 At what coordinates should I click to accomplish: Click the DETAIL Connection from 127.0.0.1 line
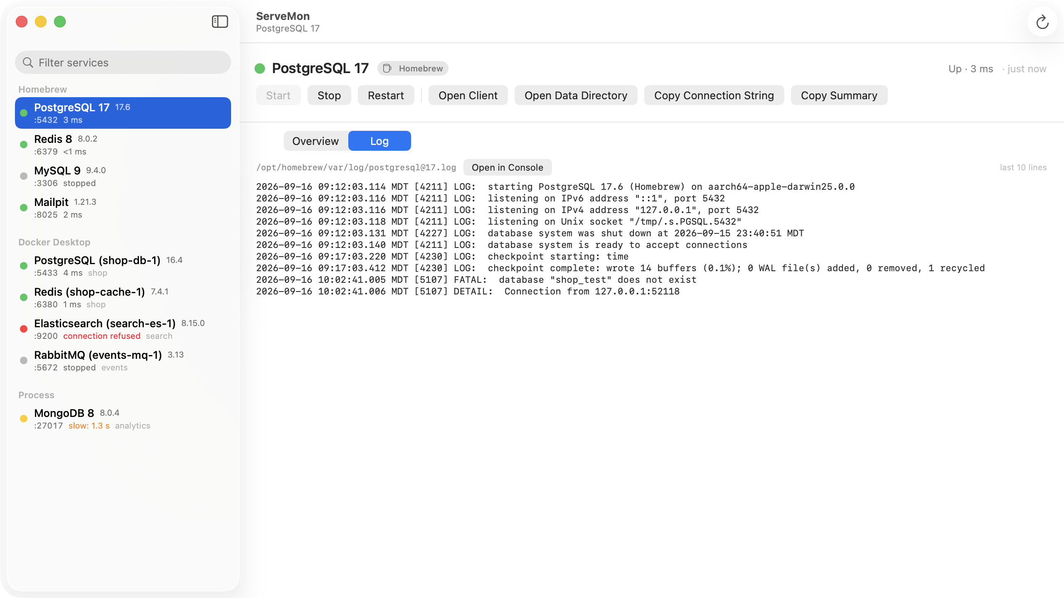[468, 291]
